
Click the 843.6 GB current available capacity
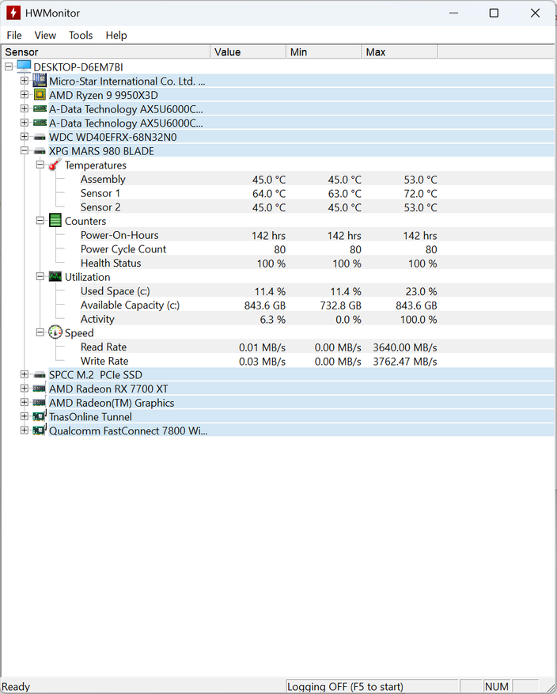[265, 305]
